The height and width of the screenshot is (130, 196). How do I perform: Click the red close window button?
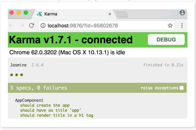click(11, 12)
